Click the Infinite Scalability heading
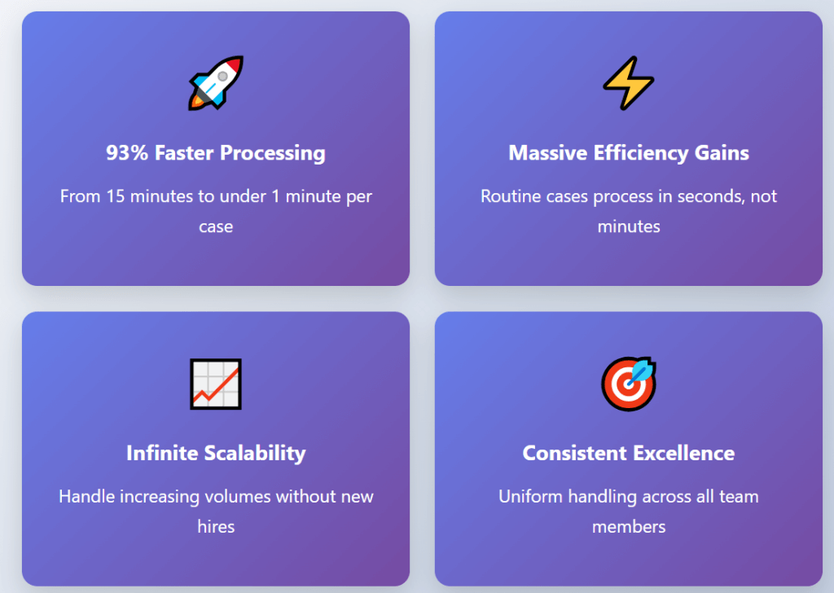 point(216,454)
